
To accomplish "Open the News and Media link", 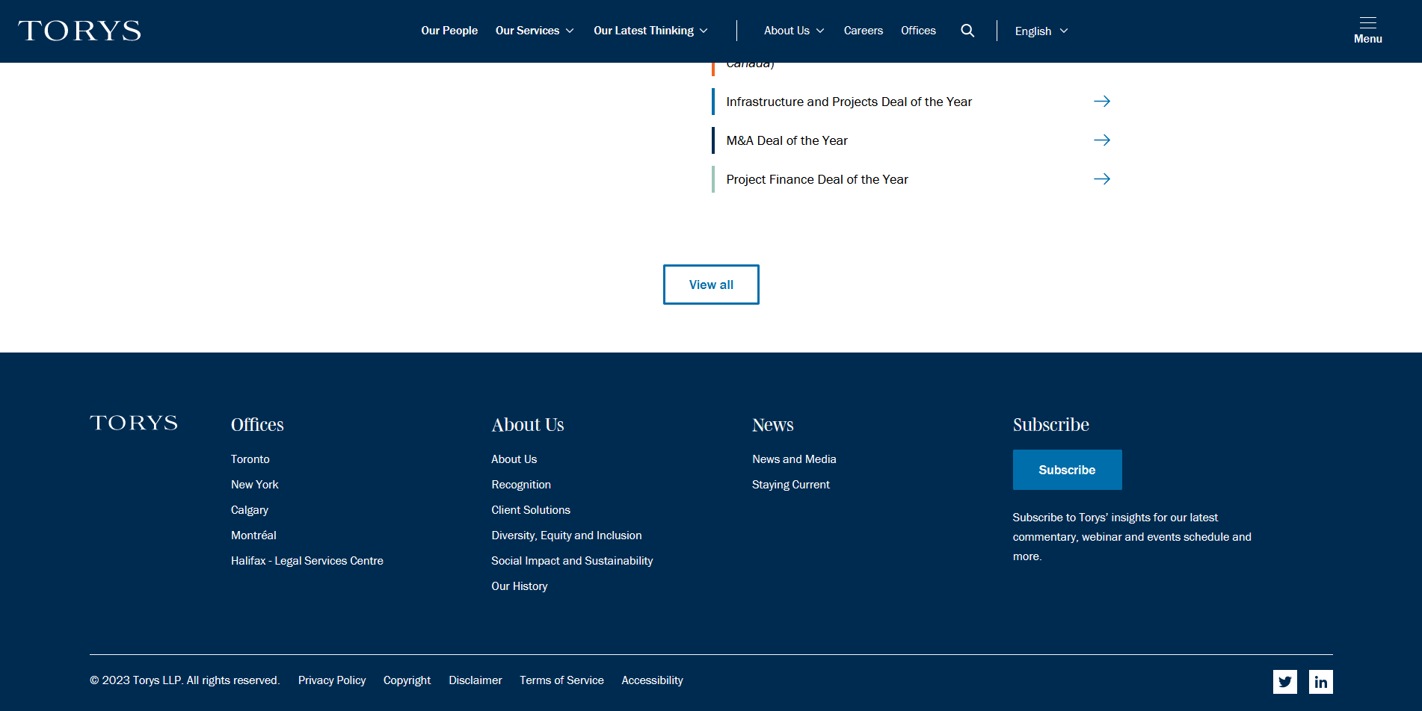I will 794,459.
